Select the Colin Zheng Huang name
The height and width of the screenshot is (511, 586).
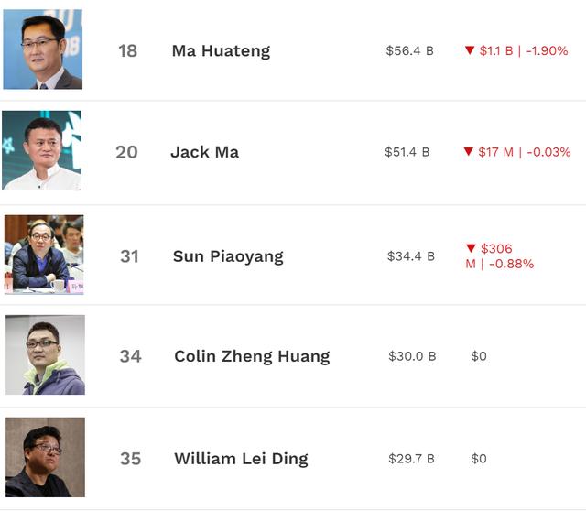point(252,356)
